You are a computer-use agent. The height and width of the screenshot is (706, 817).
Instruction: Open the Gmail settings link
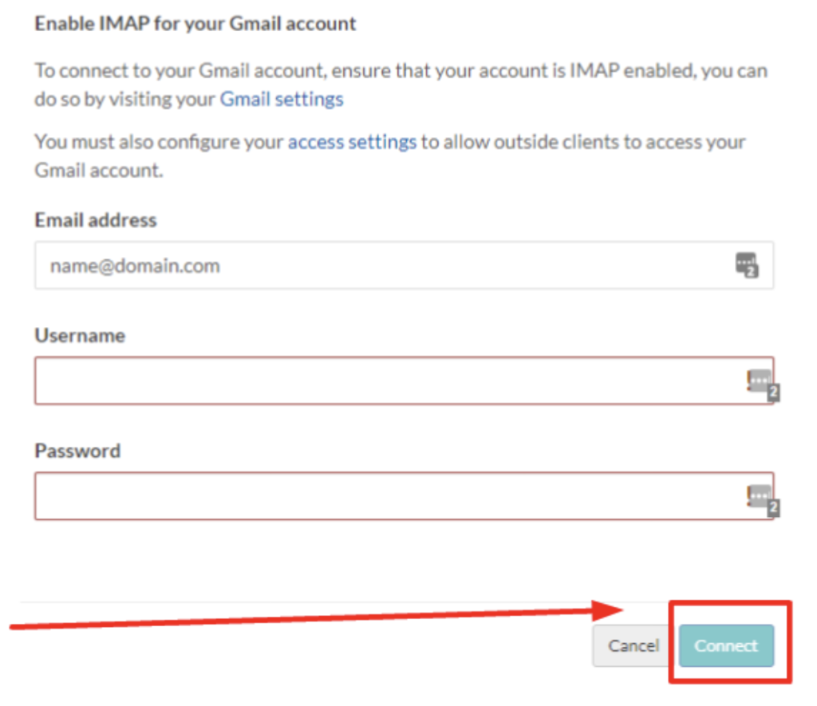click(x=282, y=99)
